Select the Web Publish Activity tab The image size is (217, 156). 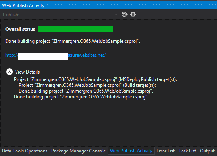(131, 151)
